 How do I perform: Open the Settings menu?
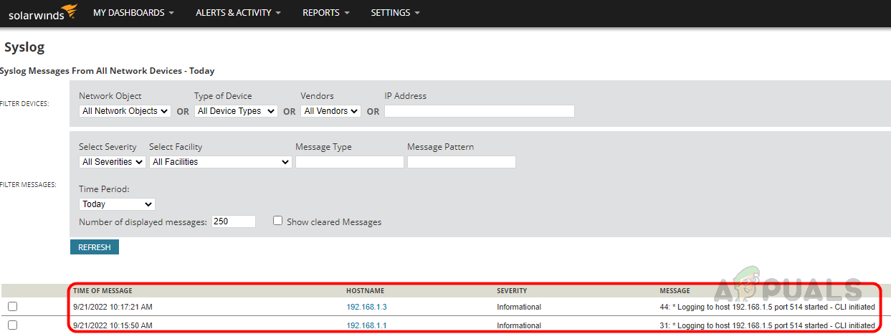(395, 13)
